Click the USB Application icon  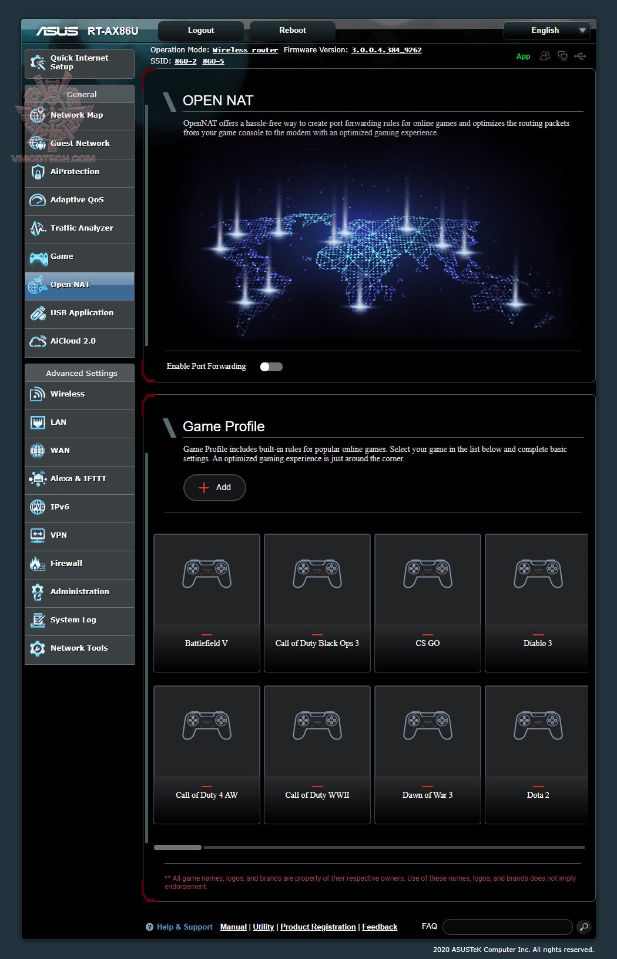[38, 313]
